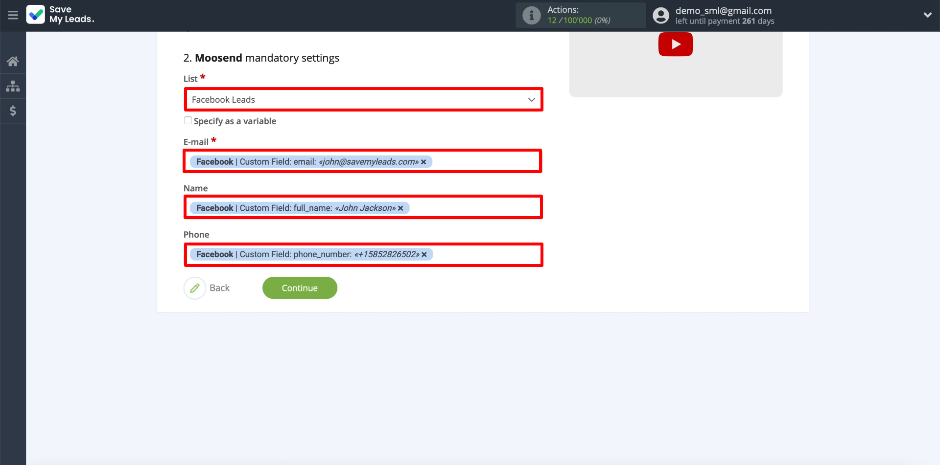The height and width of the screenshot is (465, 940).
Task: Open the billing dollar icon
Action: pyautogui.click(x=13, y=111)
